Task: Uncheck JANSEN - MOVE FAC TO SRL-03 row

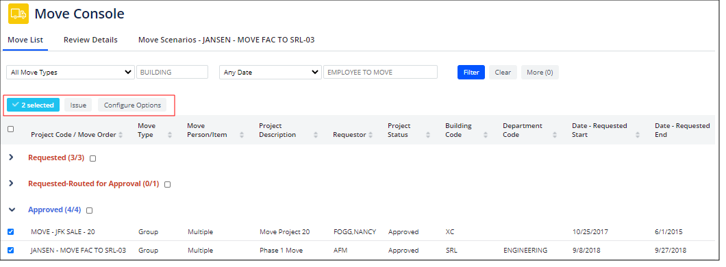Action: (11, 251)
